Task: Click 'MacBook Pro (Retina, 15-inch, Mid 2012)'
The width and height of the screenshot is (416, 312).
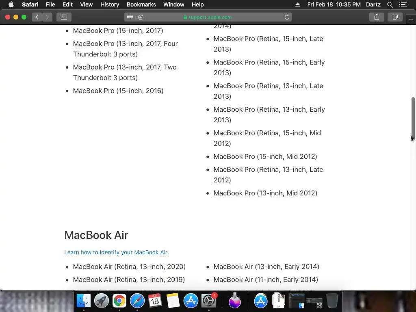Action: coord(267,138)
